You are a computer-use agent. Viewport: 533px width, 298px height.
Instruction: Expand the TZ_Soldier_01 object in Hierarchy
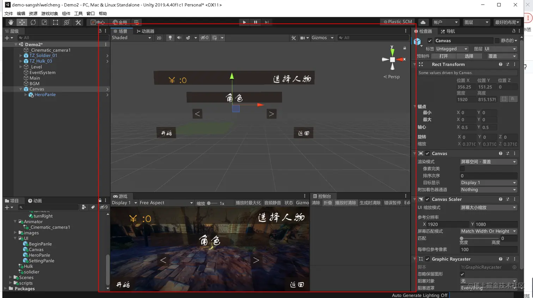point(21,55)
